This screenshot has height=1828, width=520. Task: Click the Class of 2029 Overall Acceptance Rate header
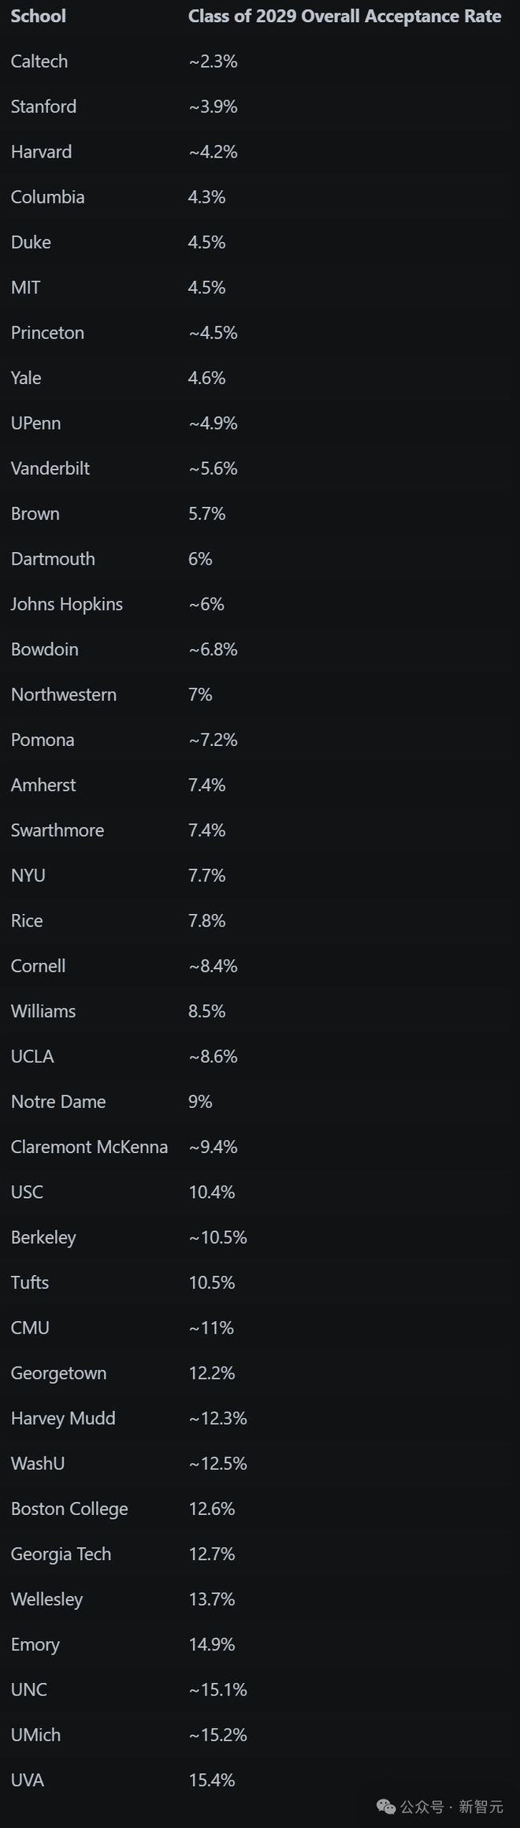[344, 16]
